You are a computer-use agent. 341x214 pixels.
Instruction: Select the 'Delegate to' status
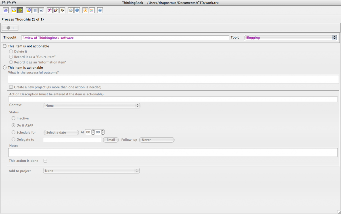(x=13, y=139)
